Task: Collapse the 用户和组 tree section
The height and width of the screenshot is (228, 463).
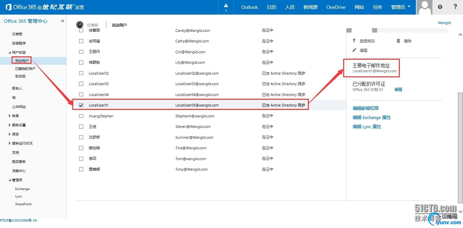Action: [x=10, y=53]
